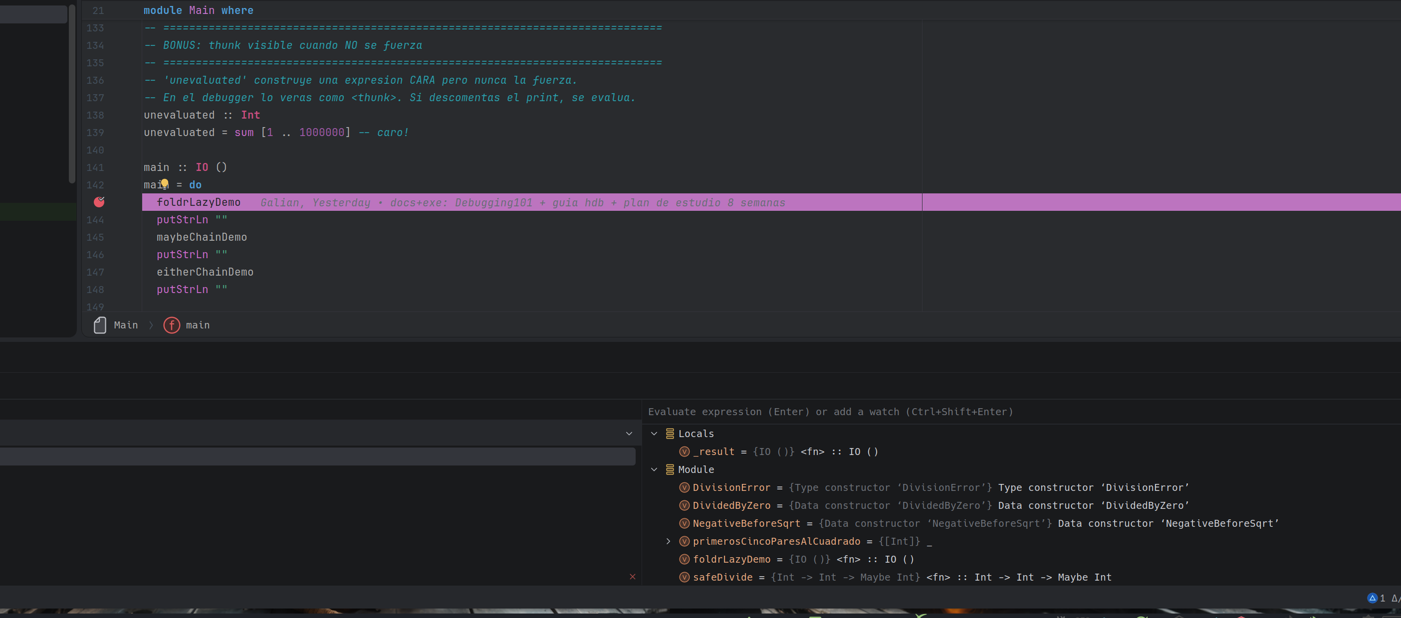
Task: Click the file icon in the breadcrumb bar
Action: click(100, 325)
